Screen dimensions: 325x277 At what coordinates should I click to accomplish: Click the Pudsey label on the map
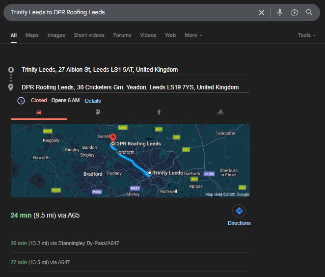[x=114, y=173]
